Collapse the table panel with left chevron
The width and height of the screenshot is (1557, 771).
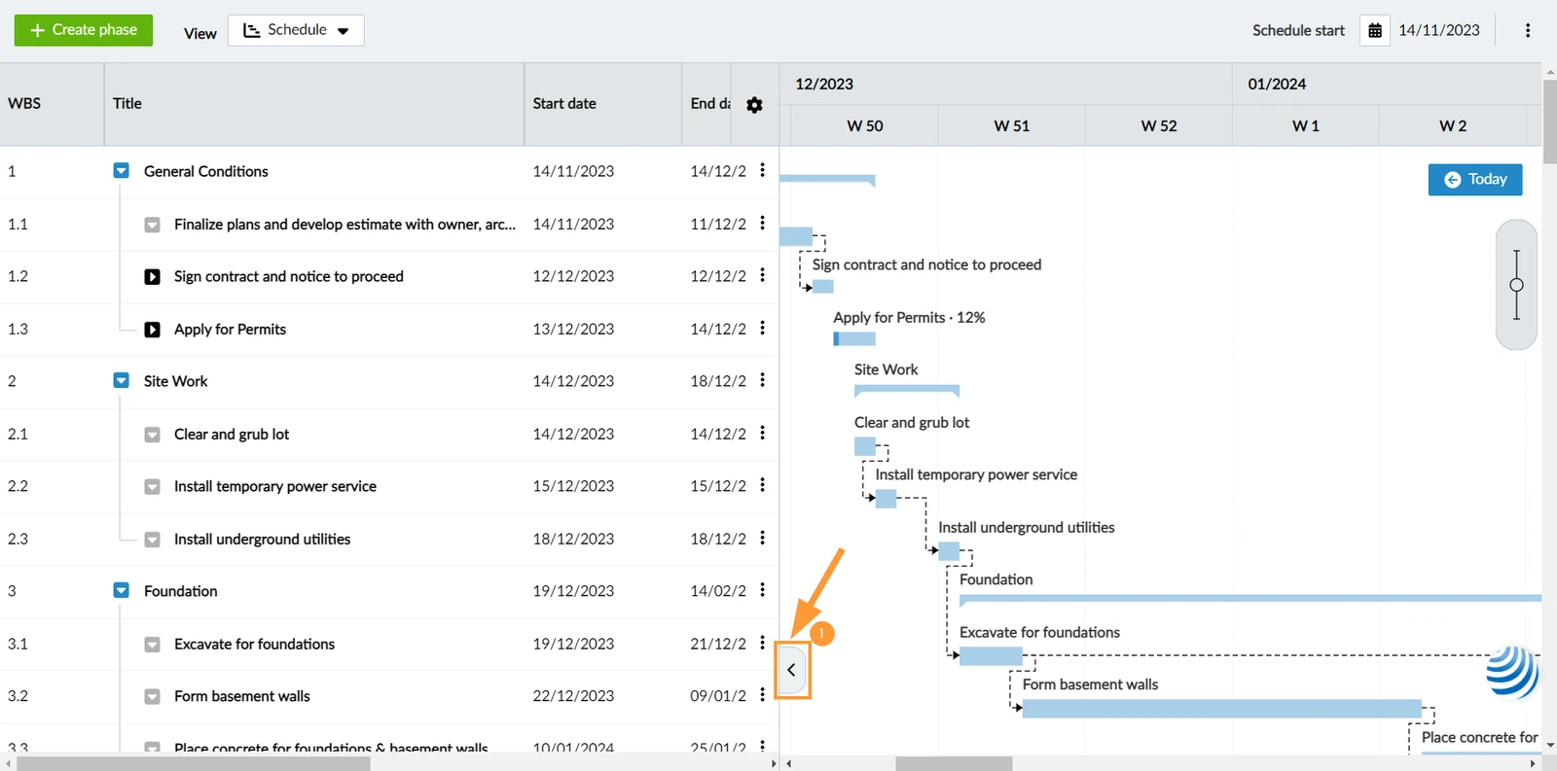(x=791, y=670)
